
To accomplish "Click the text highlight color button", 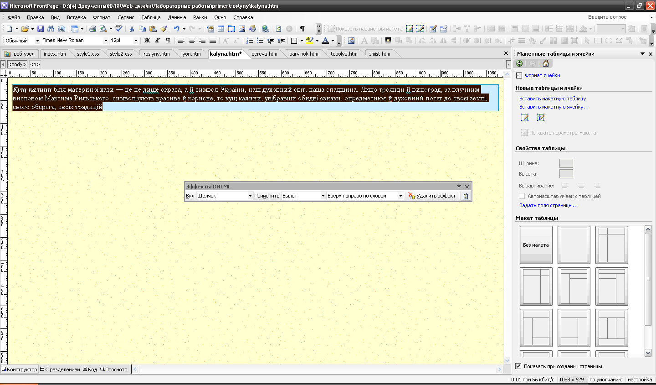I will [x=309, y=41].
